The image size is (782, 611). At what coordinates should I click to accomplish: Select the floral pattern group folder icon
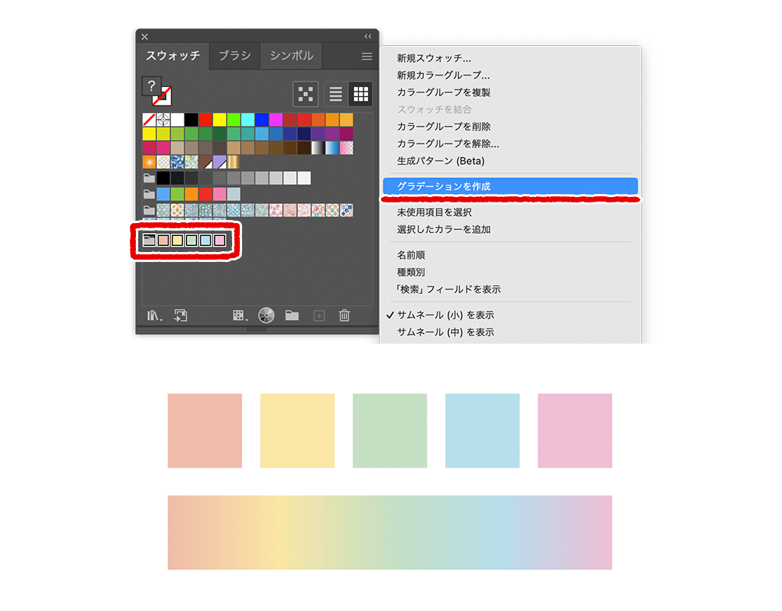[149, 210]
